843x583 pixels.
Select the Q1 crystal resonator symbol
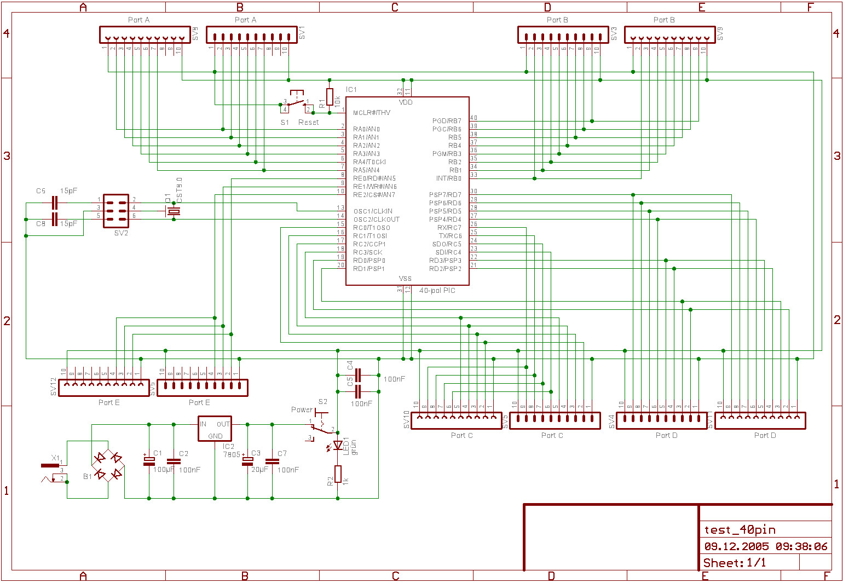(x=174, y=211)
